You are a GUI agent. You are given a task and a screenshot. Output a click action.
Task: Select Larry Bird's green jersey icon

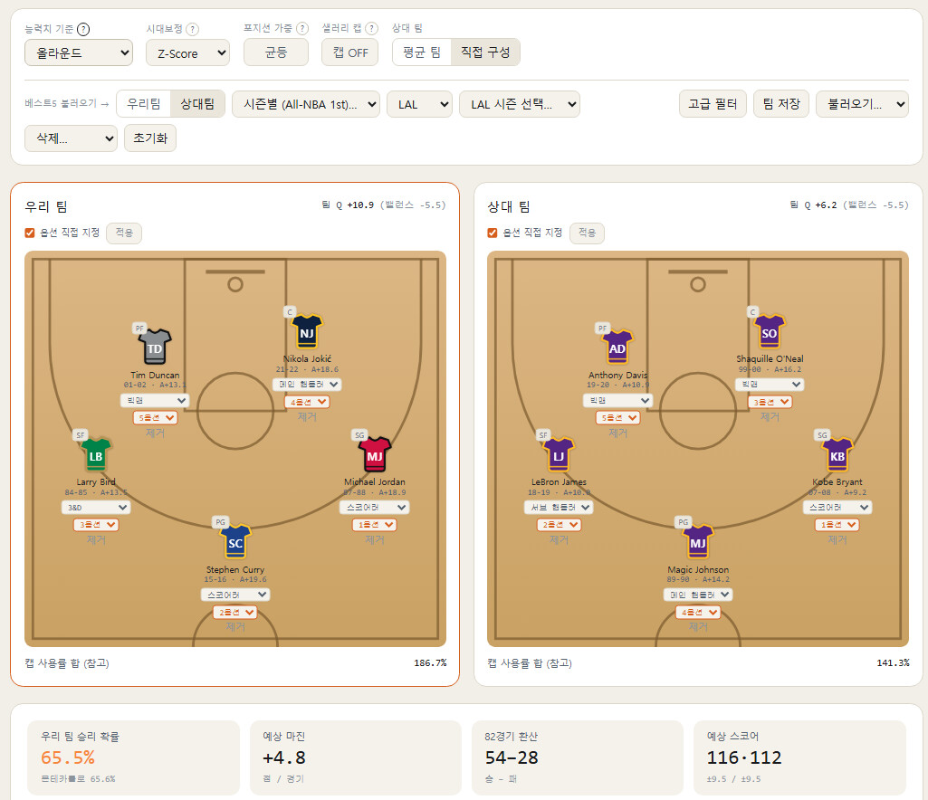pyautogui.click(x=96, y=455)
